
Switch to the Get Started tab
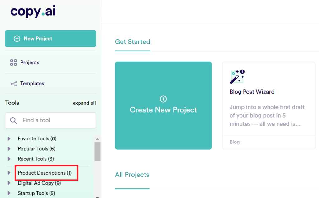[132, 42]
